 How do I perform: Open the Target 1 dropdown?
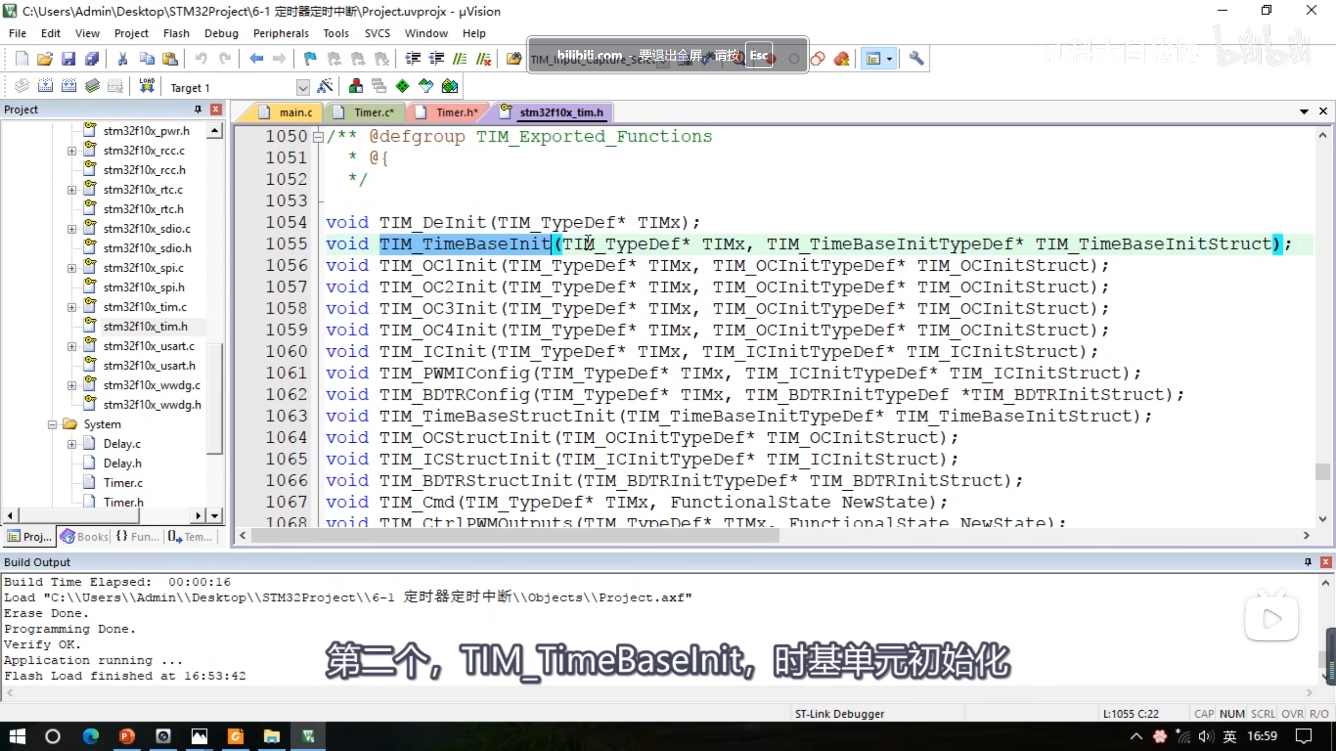click(x=303, y=88)
